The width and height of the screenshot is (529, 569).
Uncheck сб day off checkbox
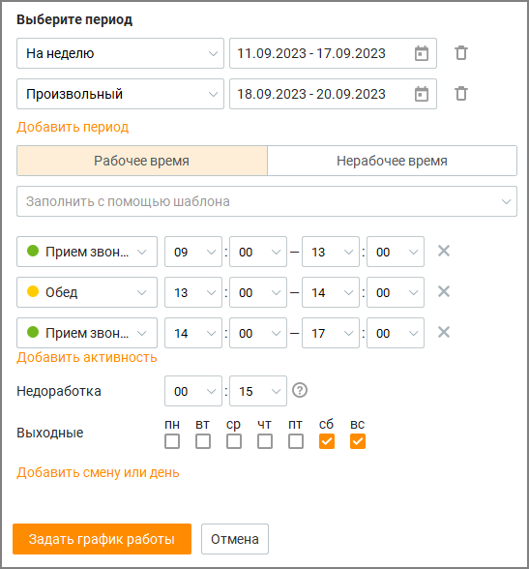[327, 441]
